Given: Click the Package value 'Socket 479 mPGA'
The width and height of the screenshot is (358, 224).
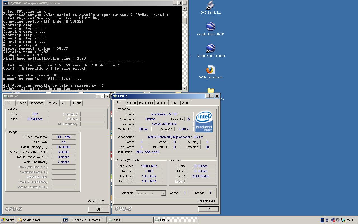Looking at the screenshot, I should [x=164, y=124].
